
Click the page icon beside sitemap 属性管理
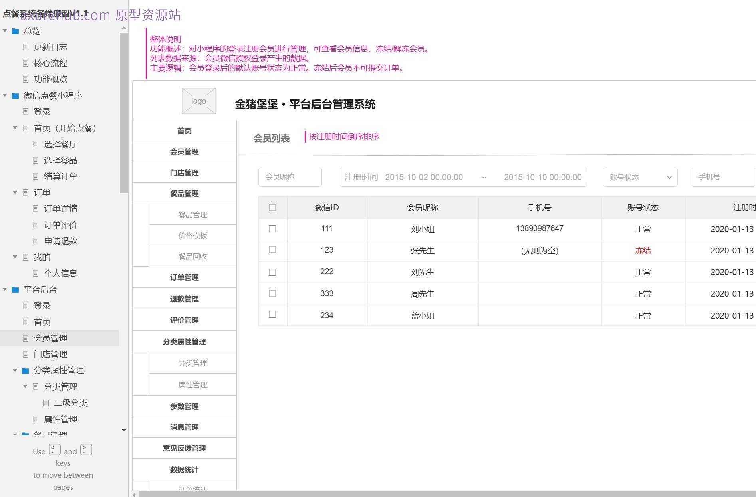[36, 419]
